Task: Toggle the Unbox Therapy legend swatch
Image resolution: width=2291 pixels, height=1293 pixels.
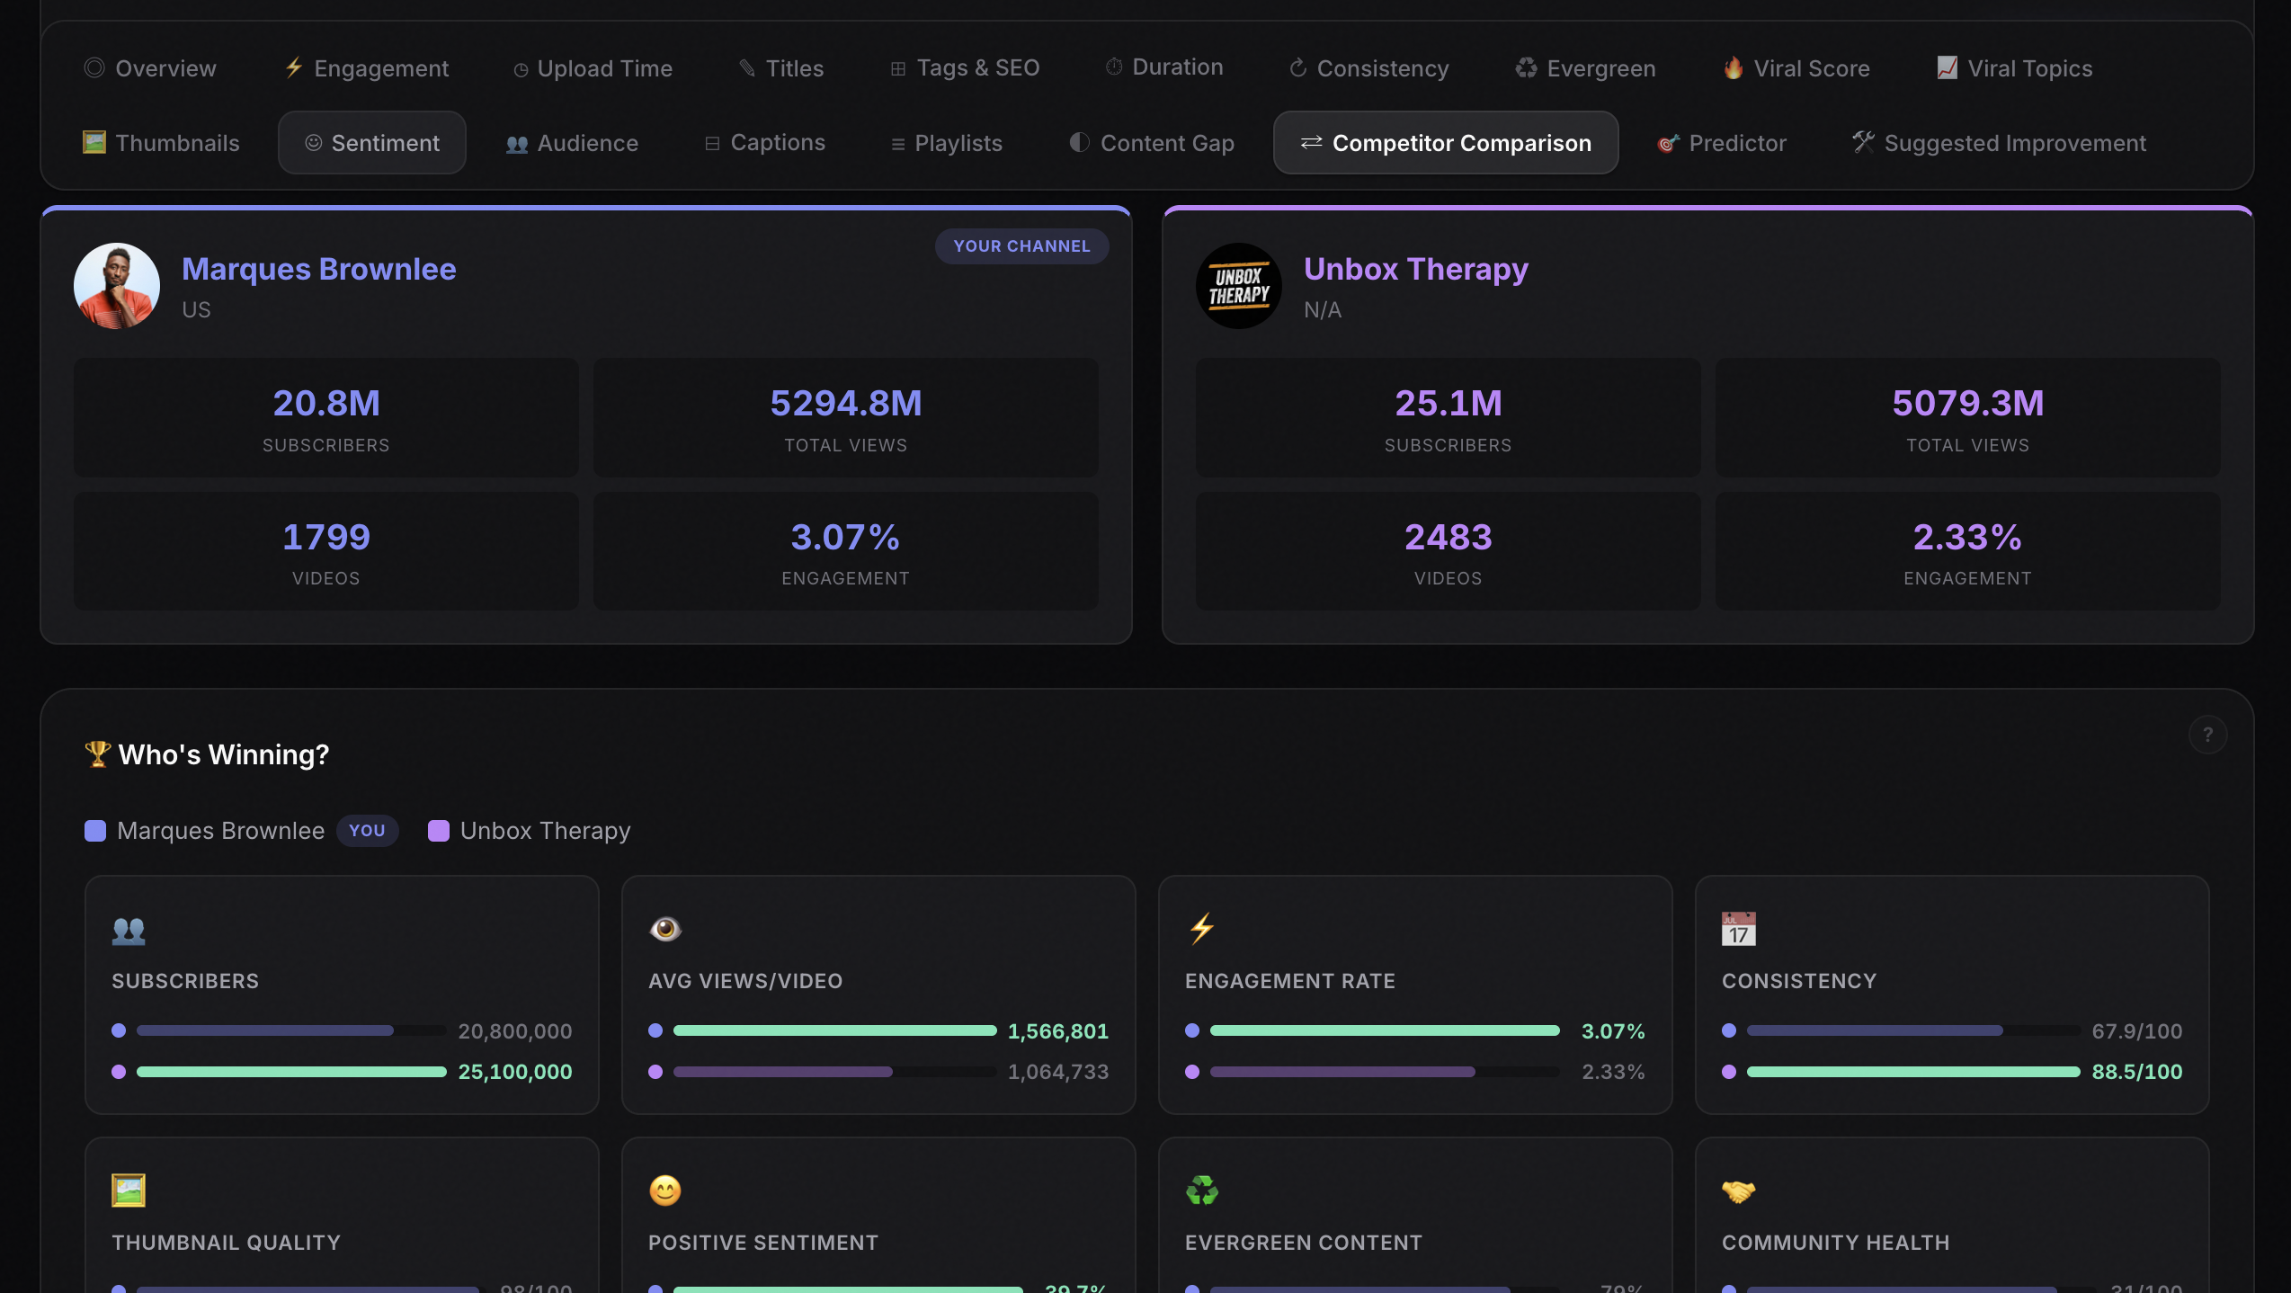Action: tap(439, 830)
